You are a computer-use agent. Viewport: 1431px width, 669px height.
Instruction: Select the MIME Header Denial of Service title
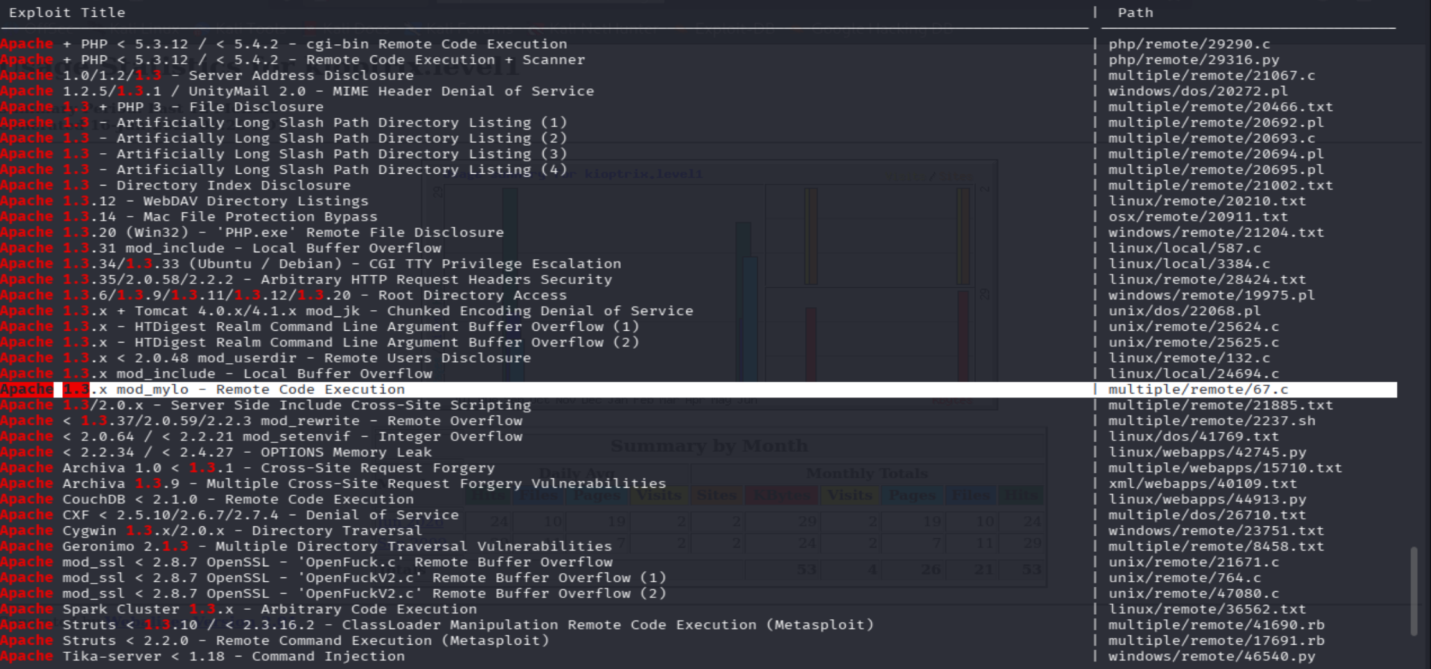pyautogui.click(x=297, y=91)
